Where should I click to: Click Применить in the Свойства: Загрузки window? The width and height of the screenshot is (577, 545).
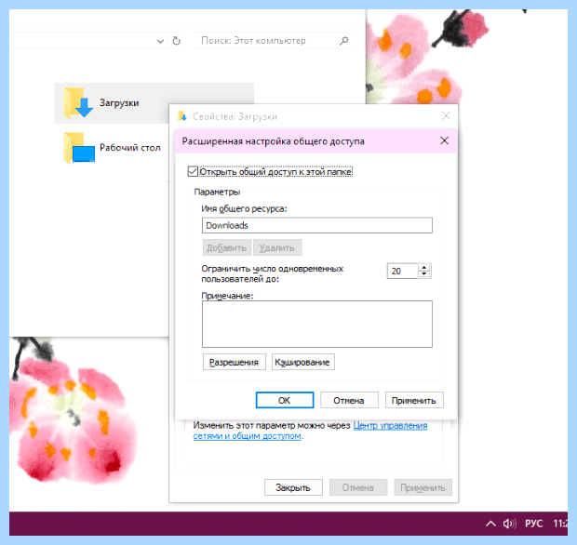point(423,487)
